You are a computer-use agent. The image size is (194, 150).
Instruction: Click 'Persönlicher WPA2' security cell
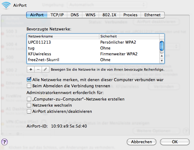[118, 42]
